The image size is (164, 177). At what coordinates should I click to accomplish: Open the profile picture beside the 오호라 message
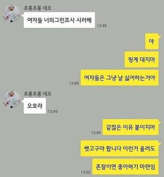point(12,100)
